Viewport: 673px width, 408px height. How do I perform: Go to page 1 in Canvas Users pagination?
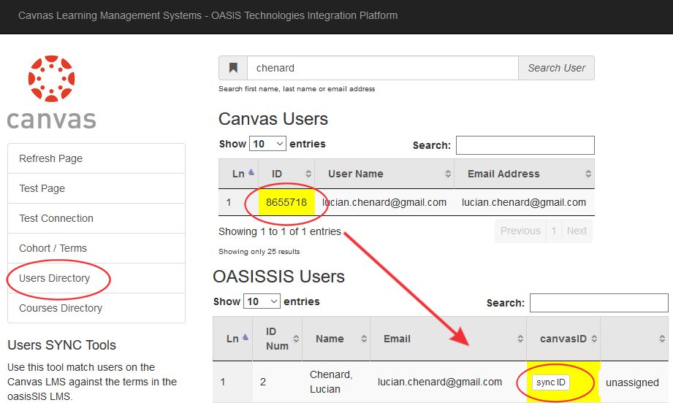click(554, 231)
